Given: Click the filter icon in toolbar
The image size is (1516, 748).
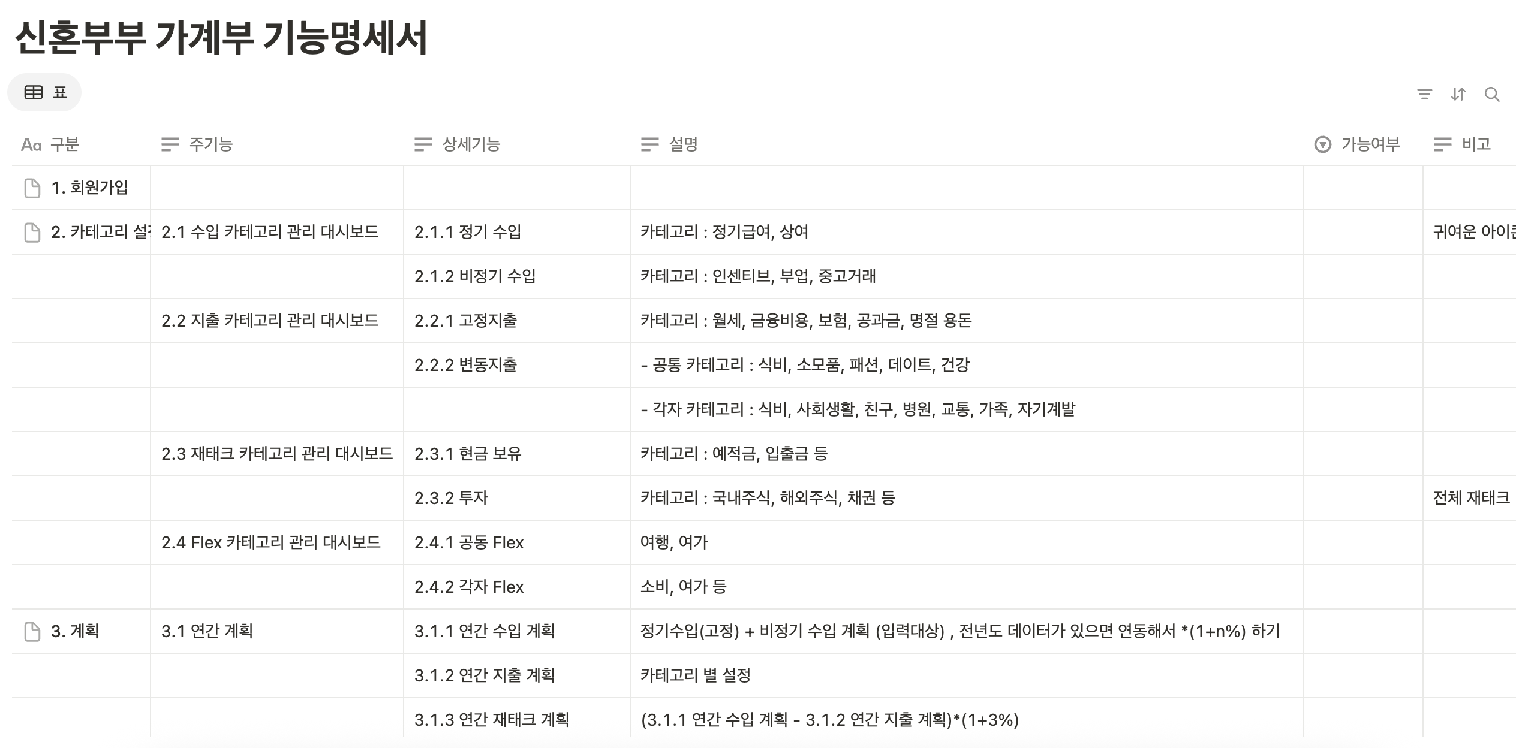Looking at the screenshot, I should 1424,94.
